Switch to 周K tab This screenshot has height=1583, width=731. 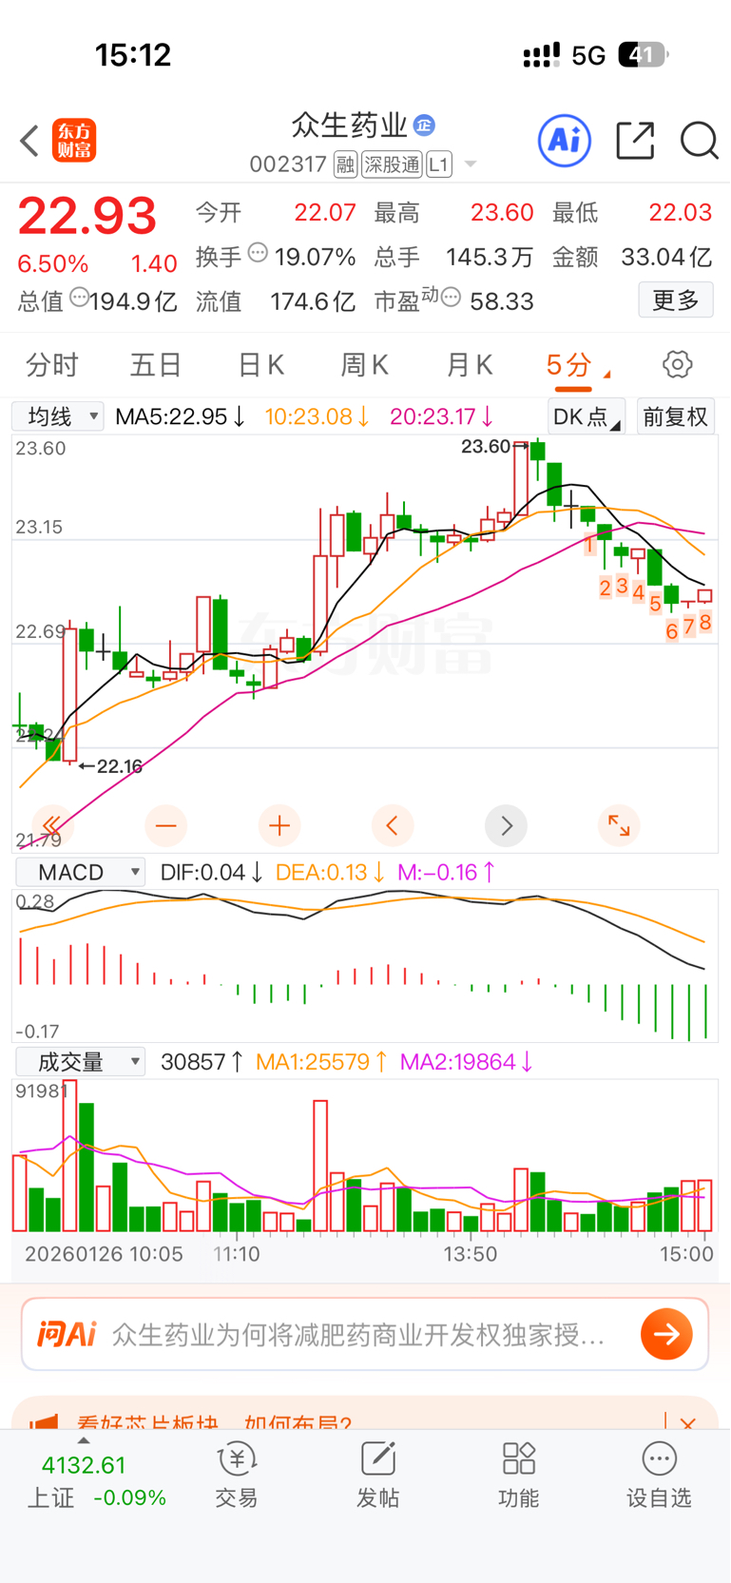[365, 364]
